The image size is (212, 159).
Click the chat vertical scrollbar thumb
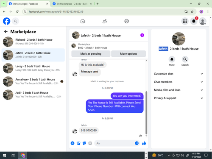point(146,113)
